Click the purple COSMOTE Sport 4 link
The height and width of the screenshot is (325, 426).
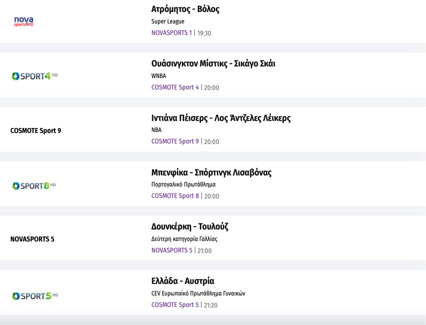[175, 87]
